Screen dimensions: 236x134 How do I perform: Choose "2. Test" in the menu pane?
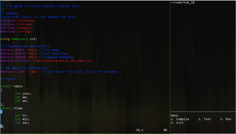tap(205, 119)
